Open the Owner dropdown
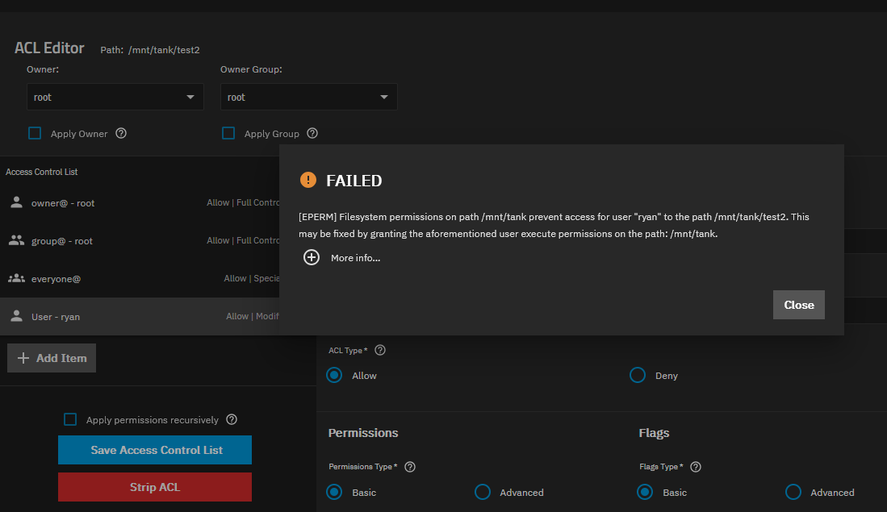887x512 pixels. tap(115, 98)
